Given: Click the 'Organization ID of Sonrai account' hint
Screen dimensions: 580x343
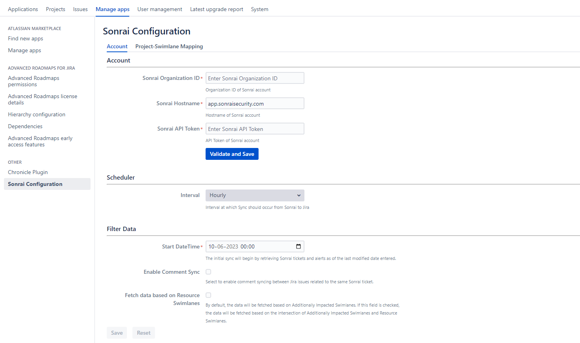Looking at the screenshot, I should click(238, 90).
